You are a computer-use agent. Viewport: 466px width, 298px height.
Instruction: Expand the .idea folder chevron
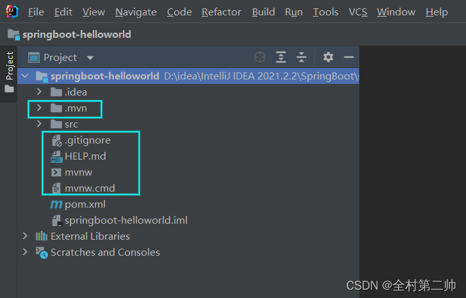[39, 92]
